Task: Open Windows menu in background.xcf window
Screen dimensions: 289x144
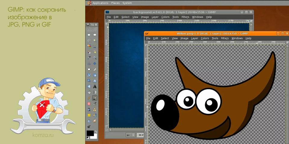Action: pos(197,17)
